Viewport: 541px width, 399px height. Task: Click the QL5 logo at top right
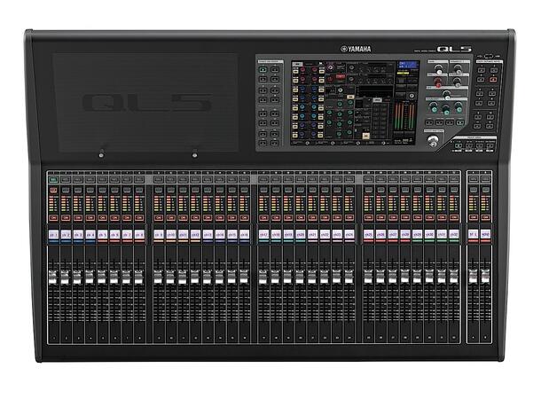[x=455, y=50]
